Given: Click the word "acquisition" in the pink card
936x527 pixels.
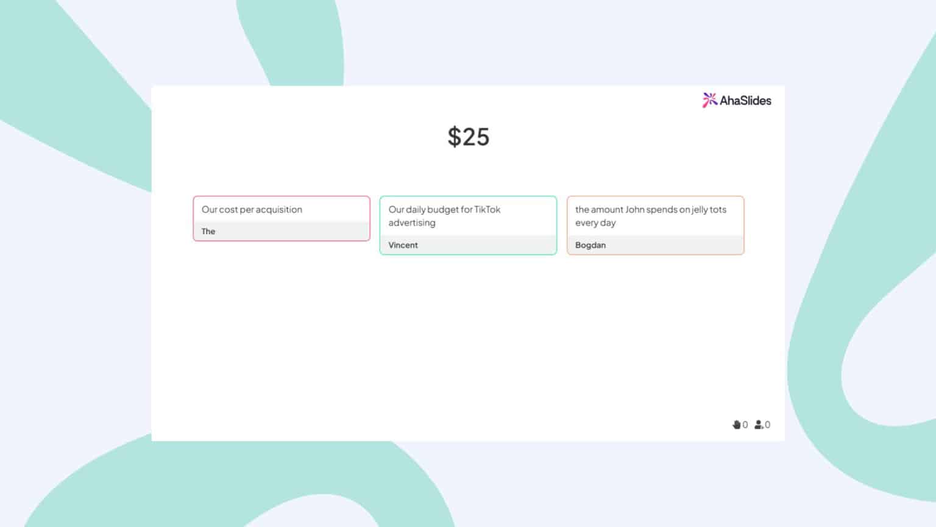Looking at the screenshot, I should click(279, 209).
